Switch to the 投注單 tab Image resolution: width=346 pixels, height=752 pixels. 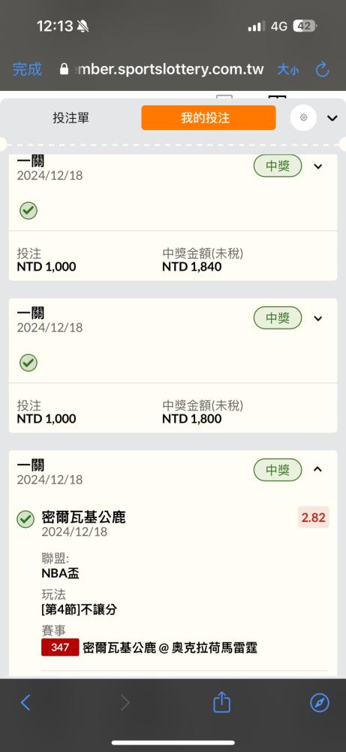(71, 118)
